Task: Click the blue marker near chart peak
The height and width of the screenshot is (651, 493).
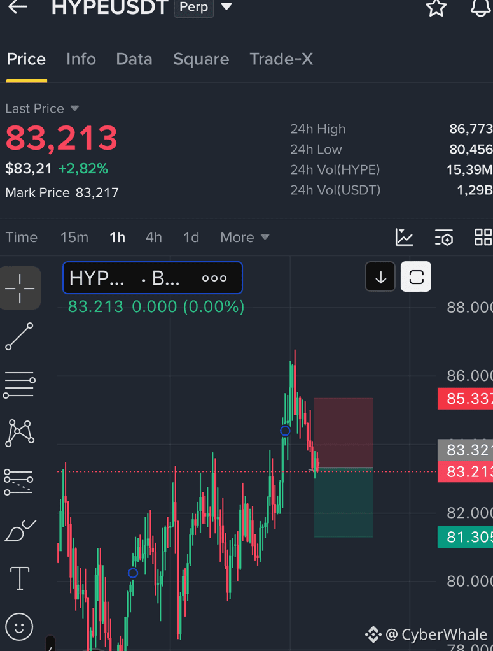Action: (285, 431)
